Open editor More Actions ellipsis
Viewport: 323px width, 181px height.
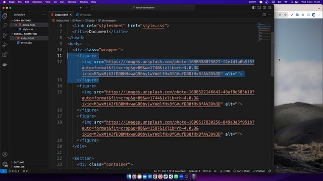tap(269, 15)
